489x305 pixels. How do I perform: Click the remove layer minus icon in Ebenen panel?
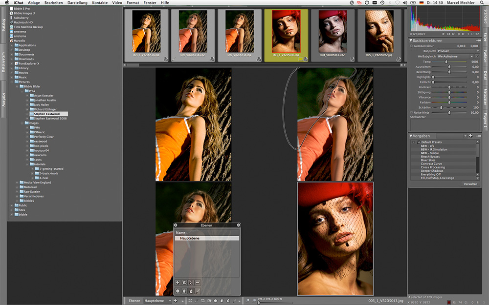point(198,283)
